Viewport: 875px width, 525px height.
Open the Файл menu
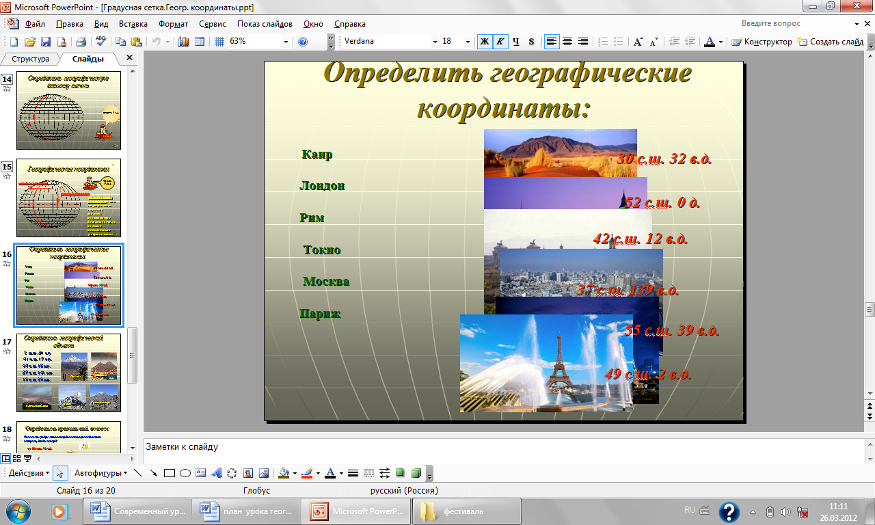click(35, 24)
